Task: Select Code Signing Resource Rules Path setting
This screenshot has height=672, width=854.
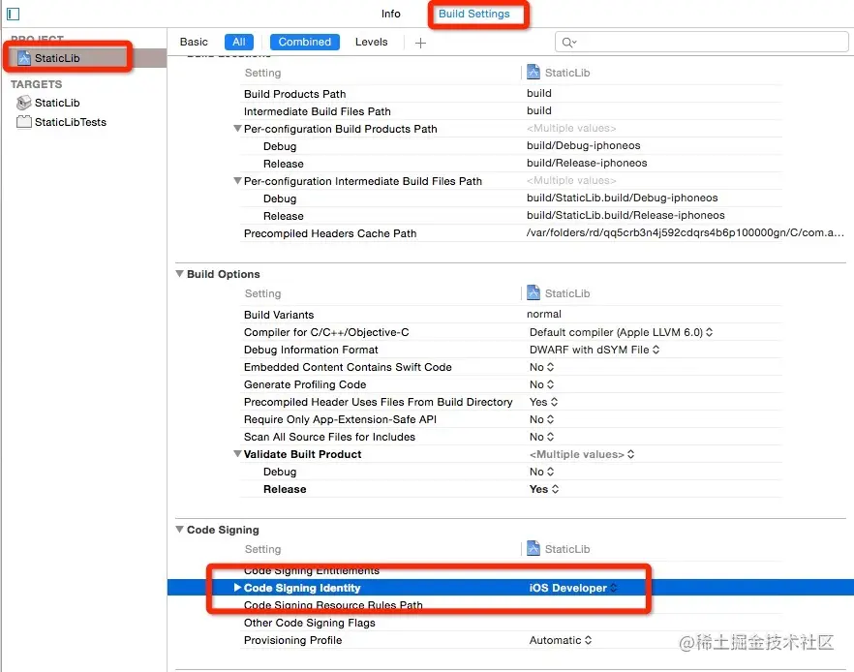Action: pyautogui.click(x=333, y=605)
